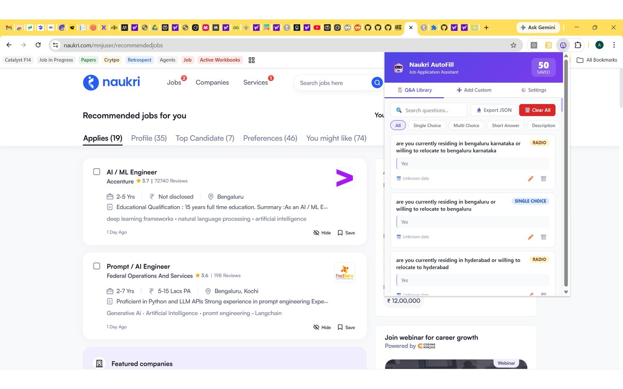The height and width of the screenshot is (389, 623).
Task: Select the Short Answer filter chip
Action: tap(506, 125)
